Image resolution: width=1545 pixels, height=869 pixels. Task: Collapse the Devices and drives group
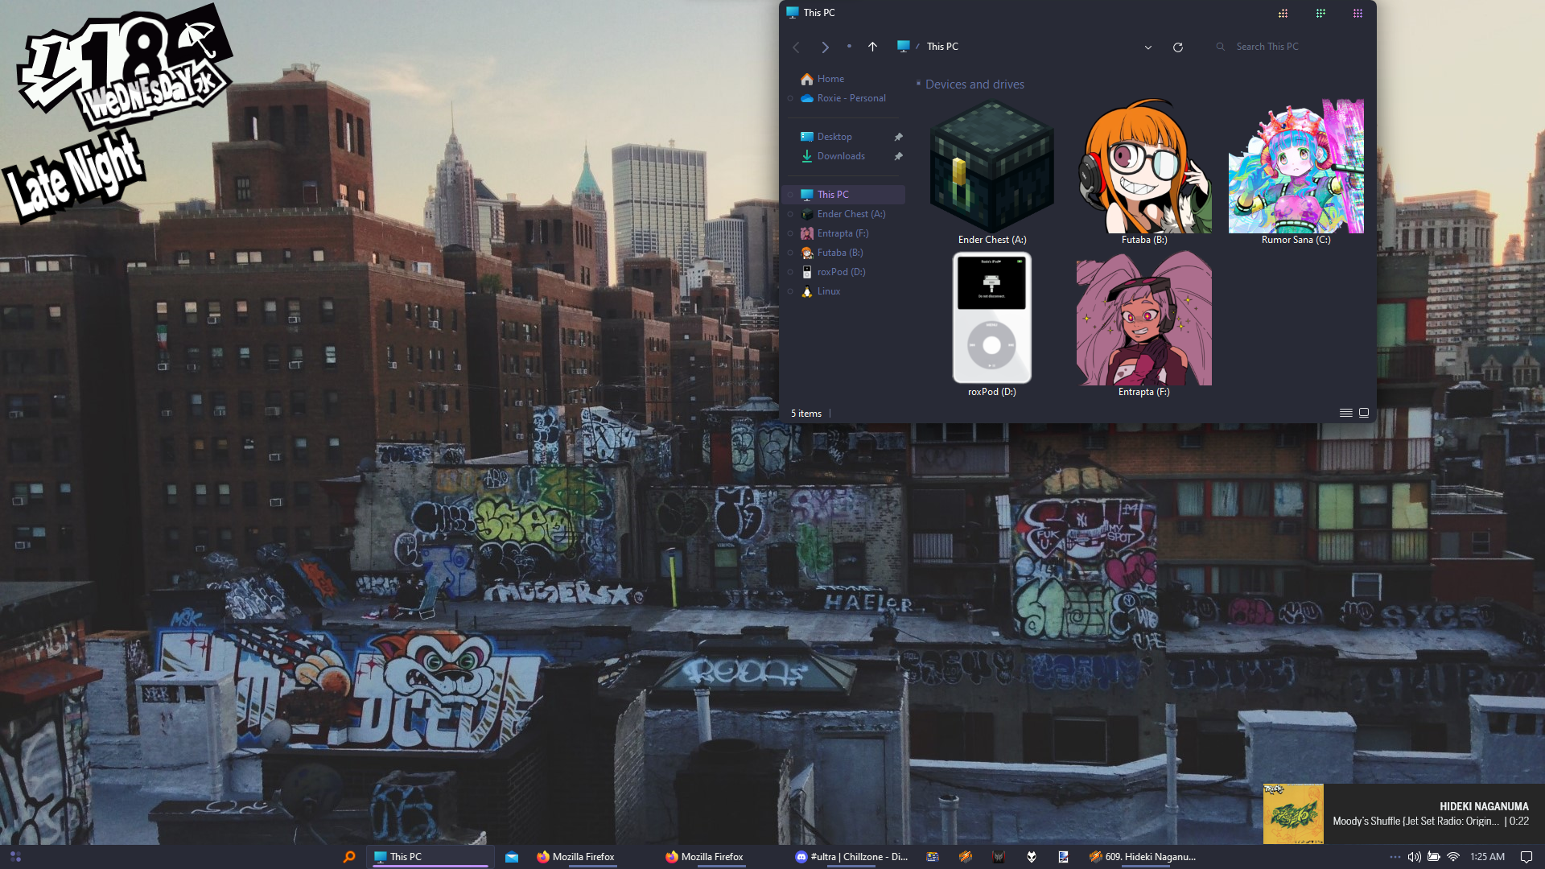[x=918, y=84]
